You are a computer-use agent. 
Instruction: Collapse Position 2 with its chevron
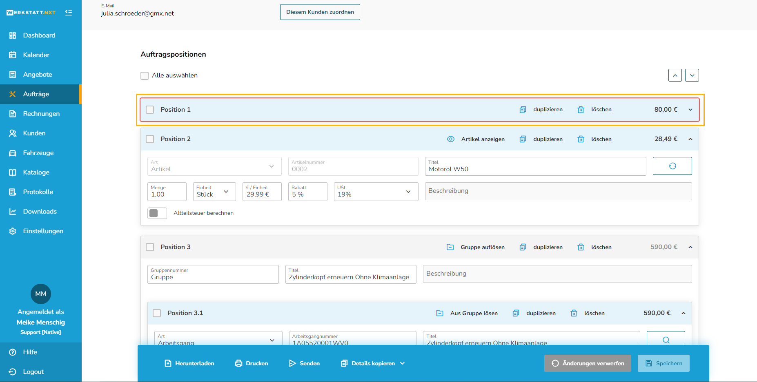tap(690, 139)
